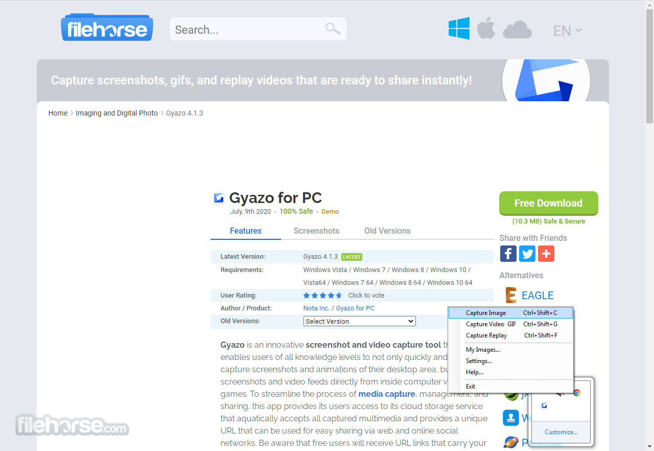Viewport: 654px width, 451px height.
Task: Open the Gyazo for PC product link
Action: click(x=355, y=308)
